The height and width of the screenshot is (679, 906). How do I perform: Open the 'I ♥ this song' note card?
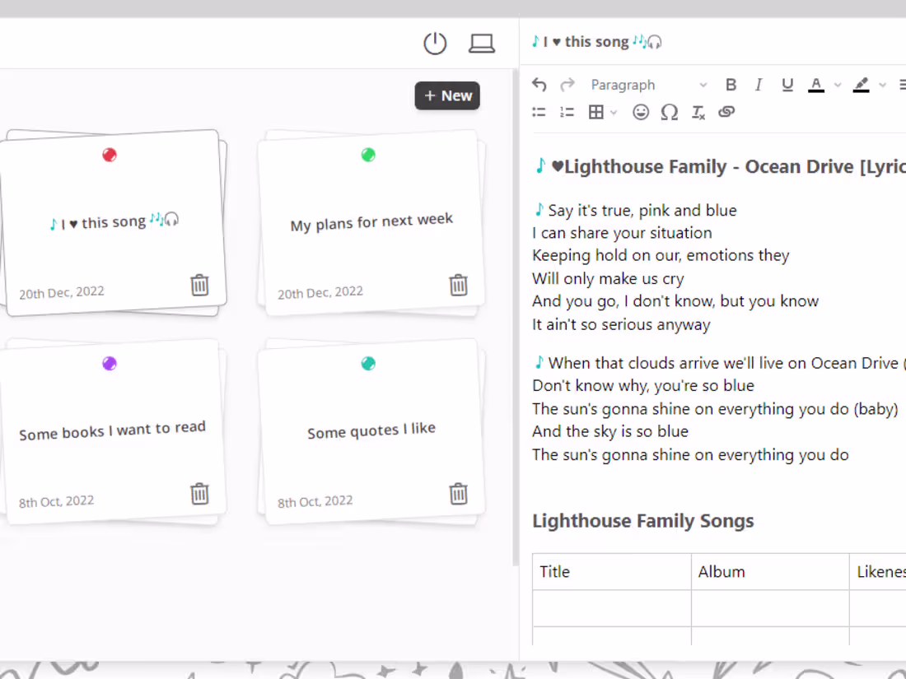point(114,222)
